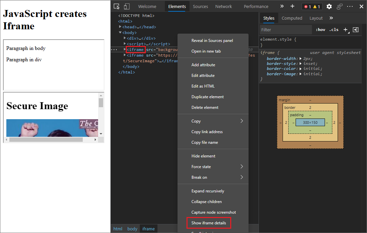Click the new style rule plus icon
Screen dimensions: 367x233
[x=346, y=30]
